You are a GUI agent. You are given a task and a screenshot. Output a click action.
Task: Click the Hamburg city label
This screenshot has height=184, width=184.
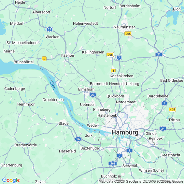tap(125, 133)
